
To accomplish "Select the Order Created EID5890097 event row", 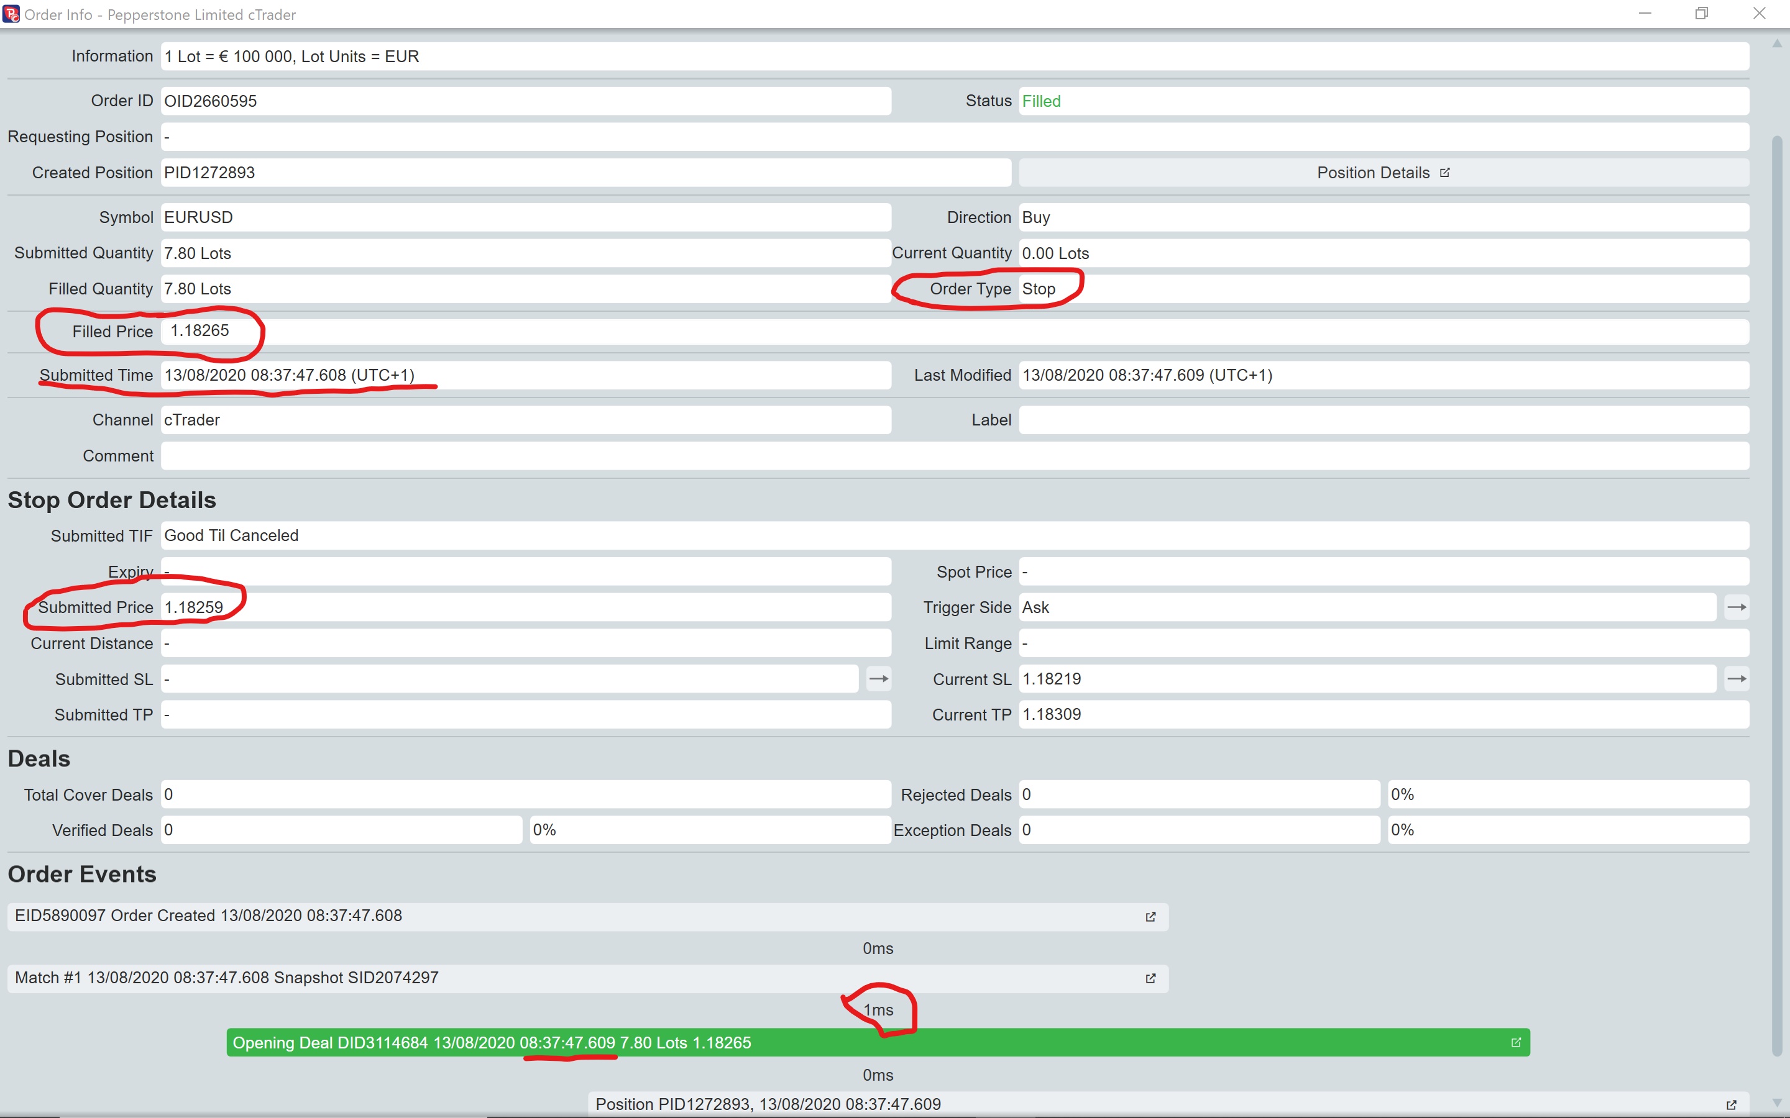I will 588,916.
